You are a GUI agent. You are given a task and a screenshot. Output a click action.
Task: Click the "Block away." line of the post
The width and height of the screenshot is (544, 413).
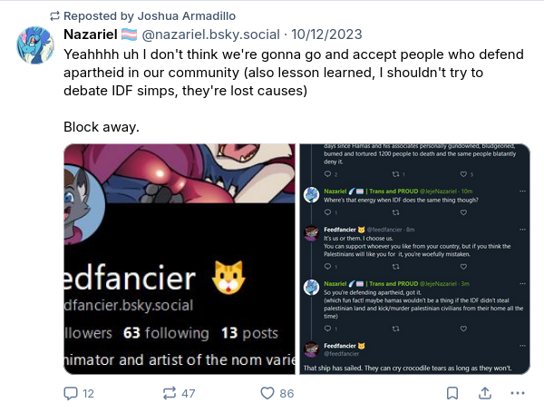(102, 127)
